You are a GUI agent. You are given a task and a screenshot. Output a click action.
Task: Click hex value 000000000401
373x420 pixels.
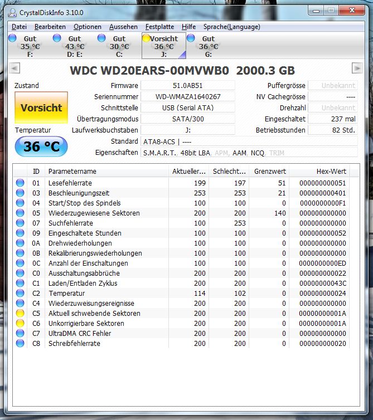pos(323,193)
